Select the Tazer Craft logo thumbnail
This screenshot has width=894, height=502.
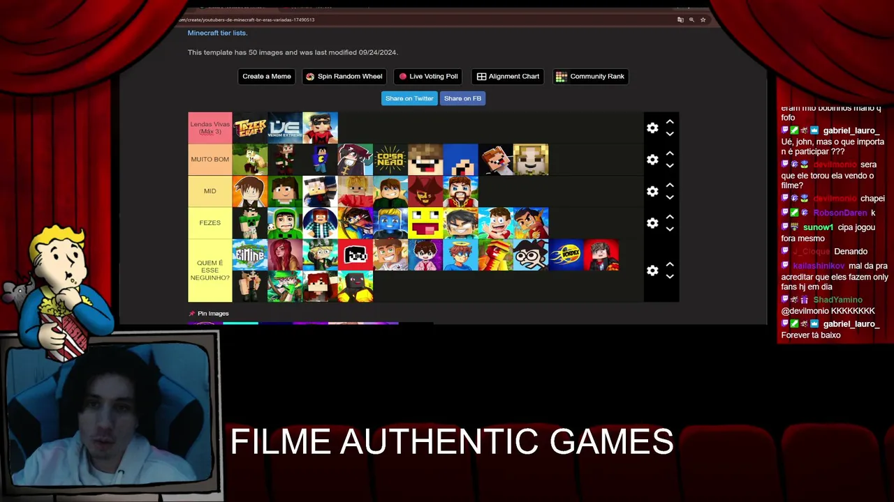coord(250,128)
